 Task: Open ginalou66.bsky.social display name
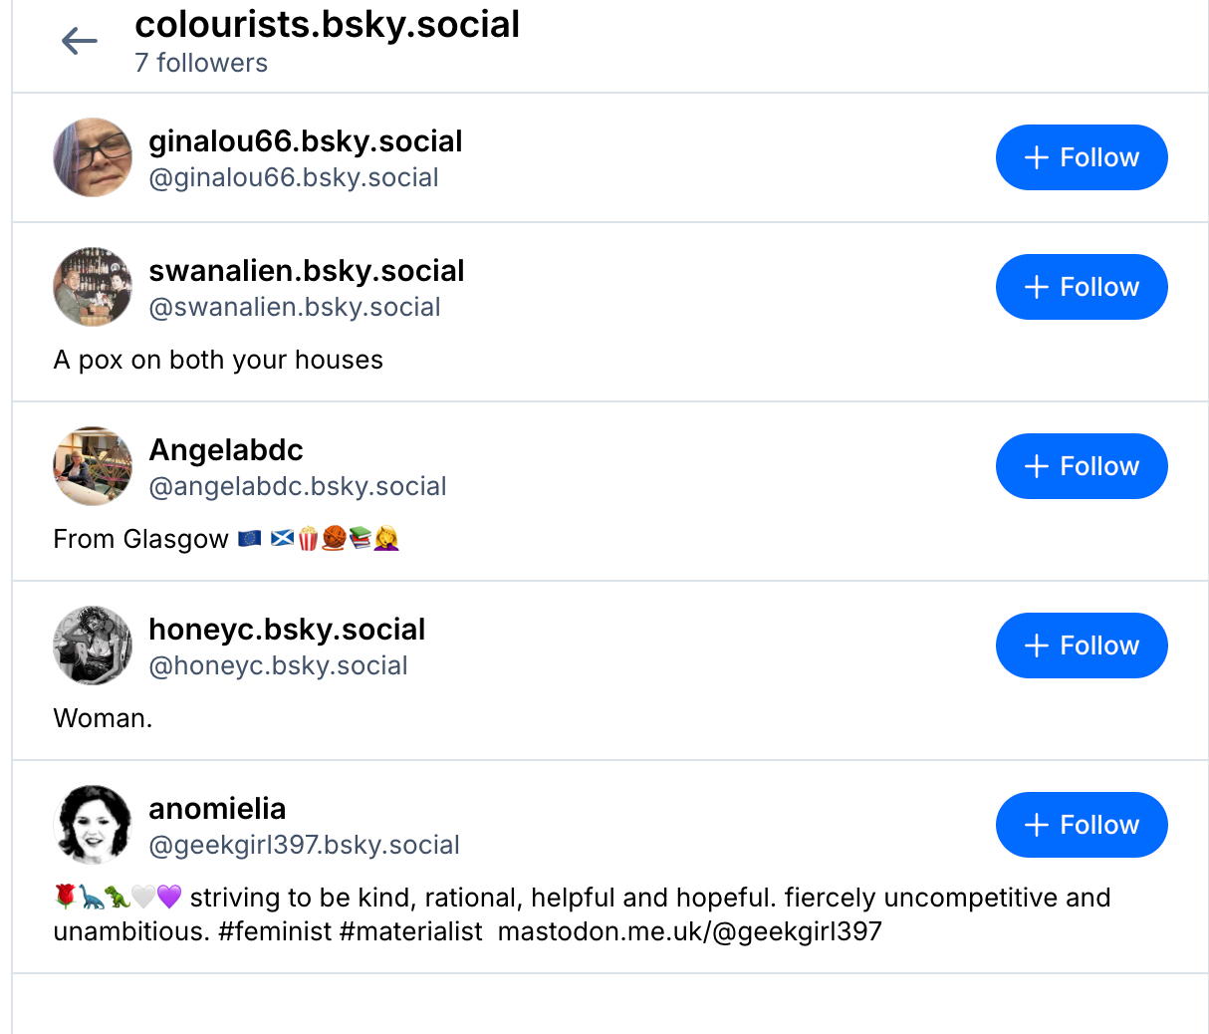[305, 141]
